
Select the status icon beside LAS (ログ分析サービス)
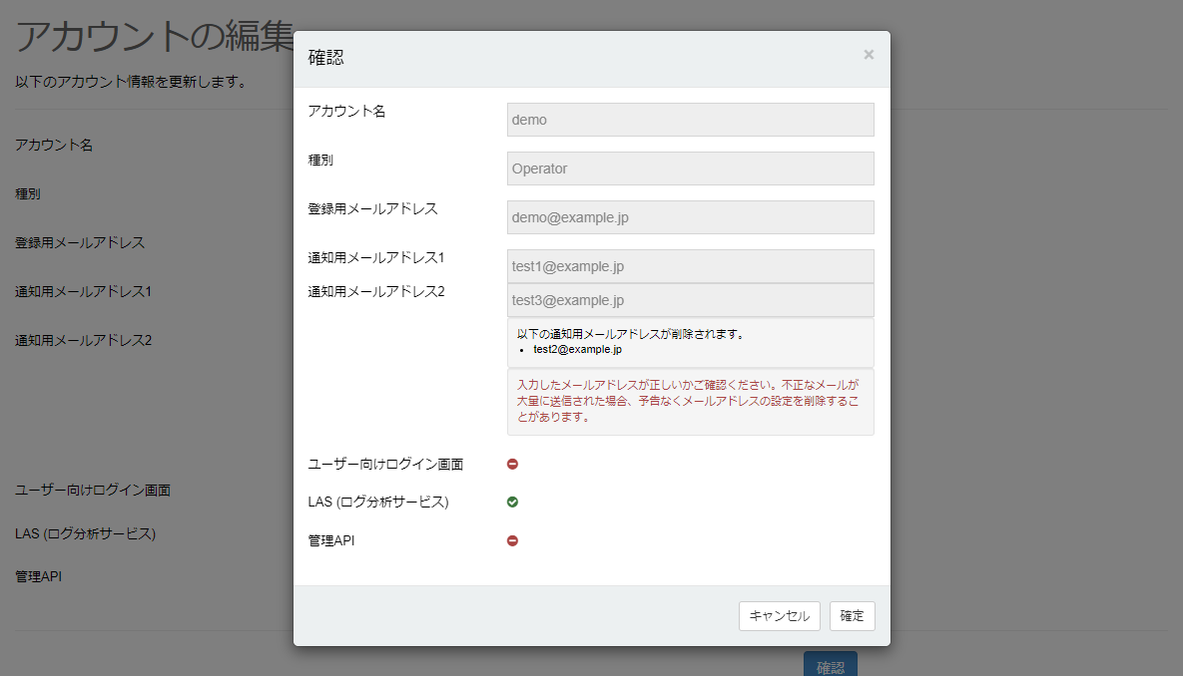[x=512, y=502]
